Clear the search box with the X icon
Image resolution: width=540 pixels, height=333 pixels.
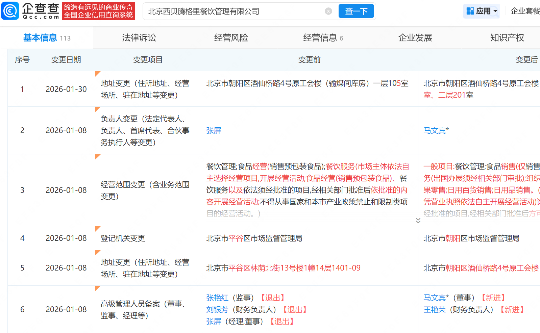[328, 11]
